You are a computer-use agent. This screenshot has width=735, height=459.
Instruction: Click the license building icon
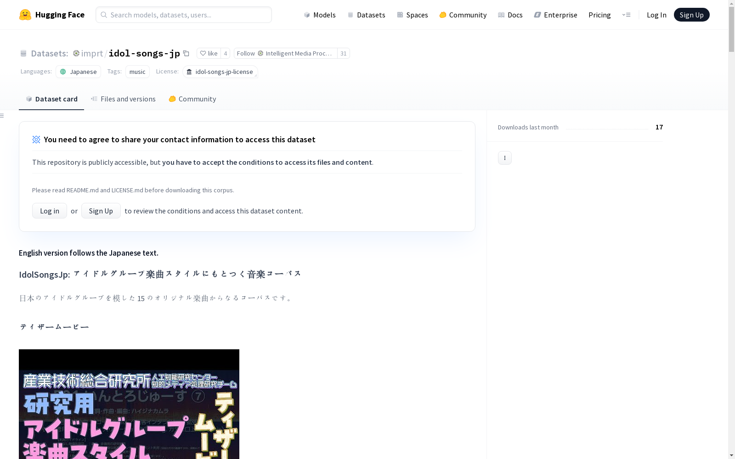(x=189, y=72)
